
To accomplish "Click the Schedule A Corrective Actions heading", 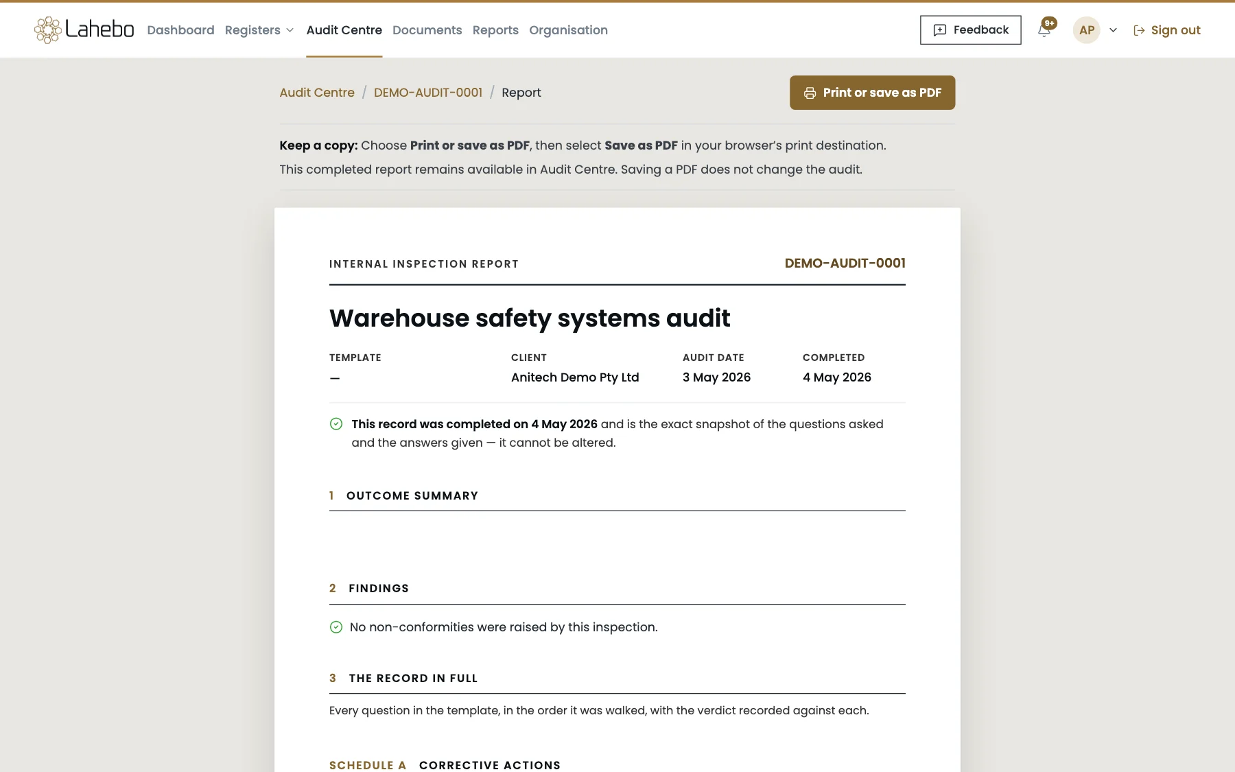I will [x=445, y=765].
